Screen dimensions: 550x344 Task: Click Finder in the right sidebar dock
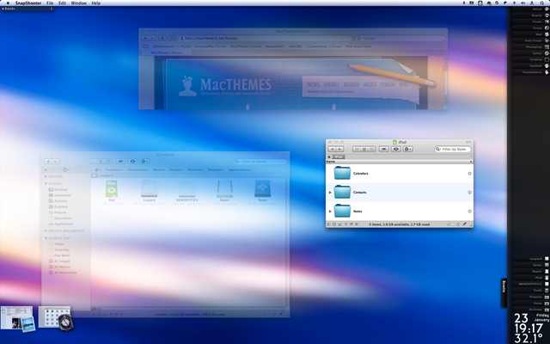(531, 21)
